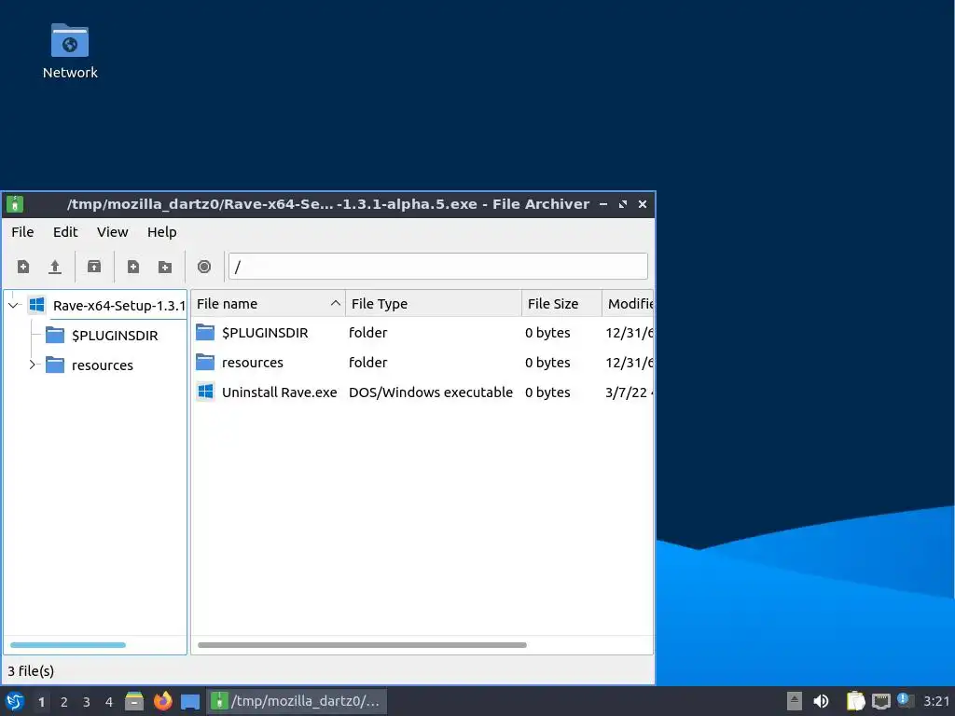This screenshot has width=955, height=716.
Task: Select resources in the sidebar tree
Action: pos(103,365)
